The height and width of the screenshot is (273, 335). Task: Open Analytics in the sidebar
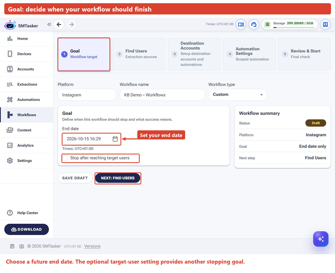27,145
